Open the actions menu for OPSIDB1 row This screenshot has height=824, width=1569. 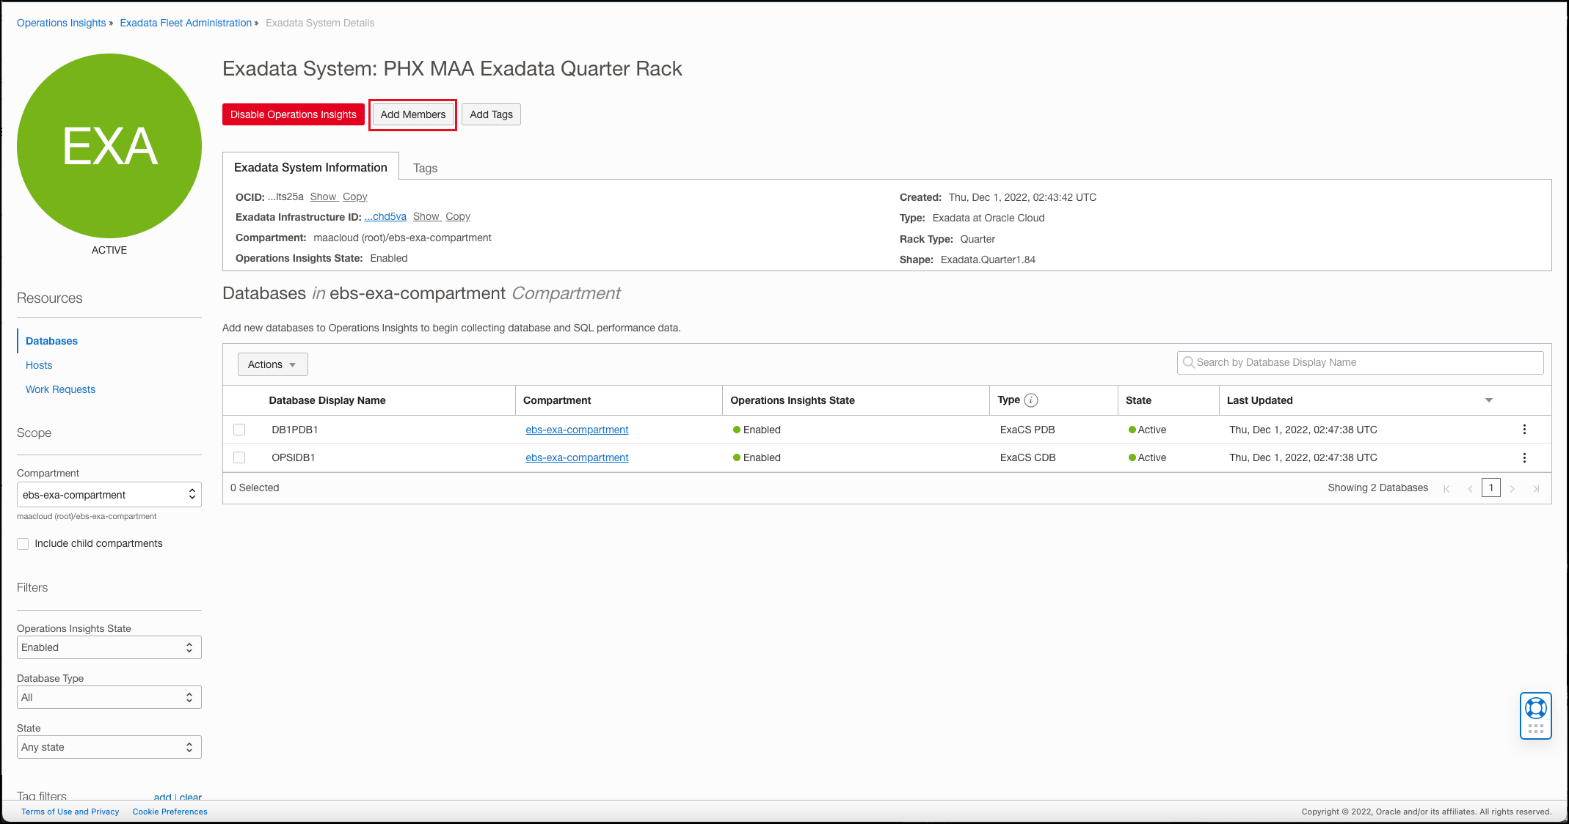pyautogui.click(x=1524, y=457)
